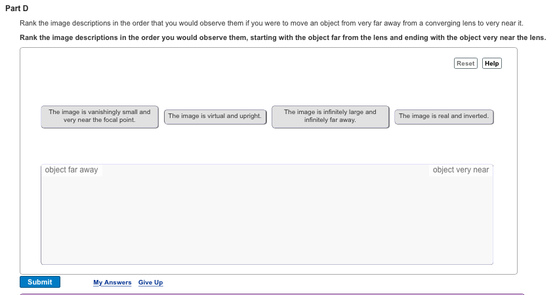The image size is (557, 295).
Task: Click the Give Up link
Action: point(150,283)
